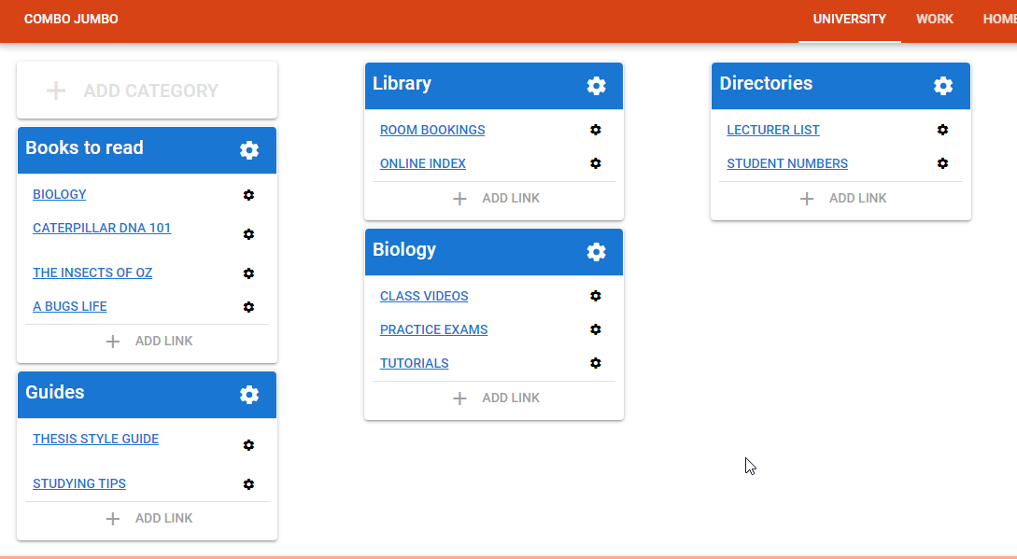Click gear icon next to Student Numbers
The width and height of the screenshot is (1017, 559).
click(943, 163)
